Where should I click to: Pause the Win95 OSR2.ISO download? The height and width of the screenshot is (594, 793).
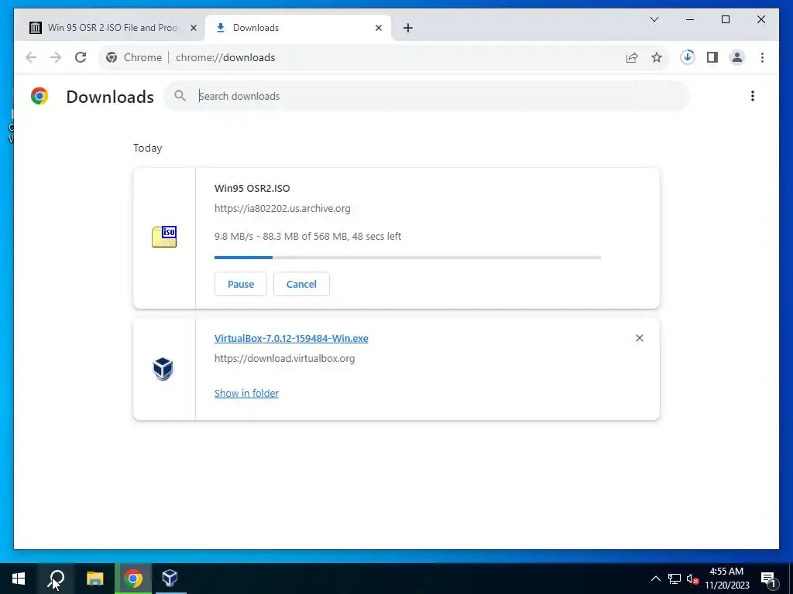[241, 284]
